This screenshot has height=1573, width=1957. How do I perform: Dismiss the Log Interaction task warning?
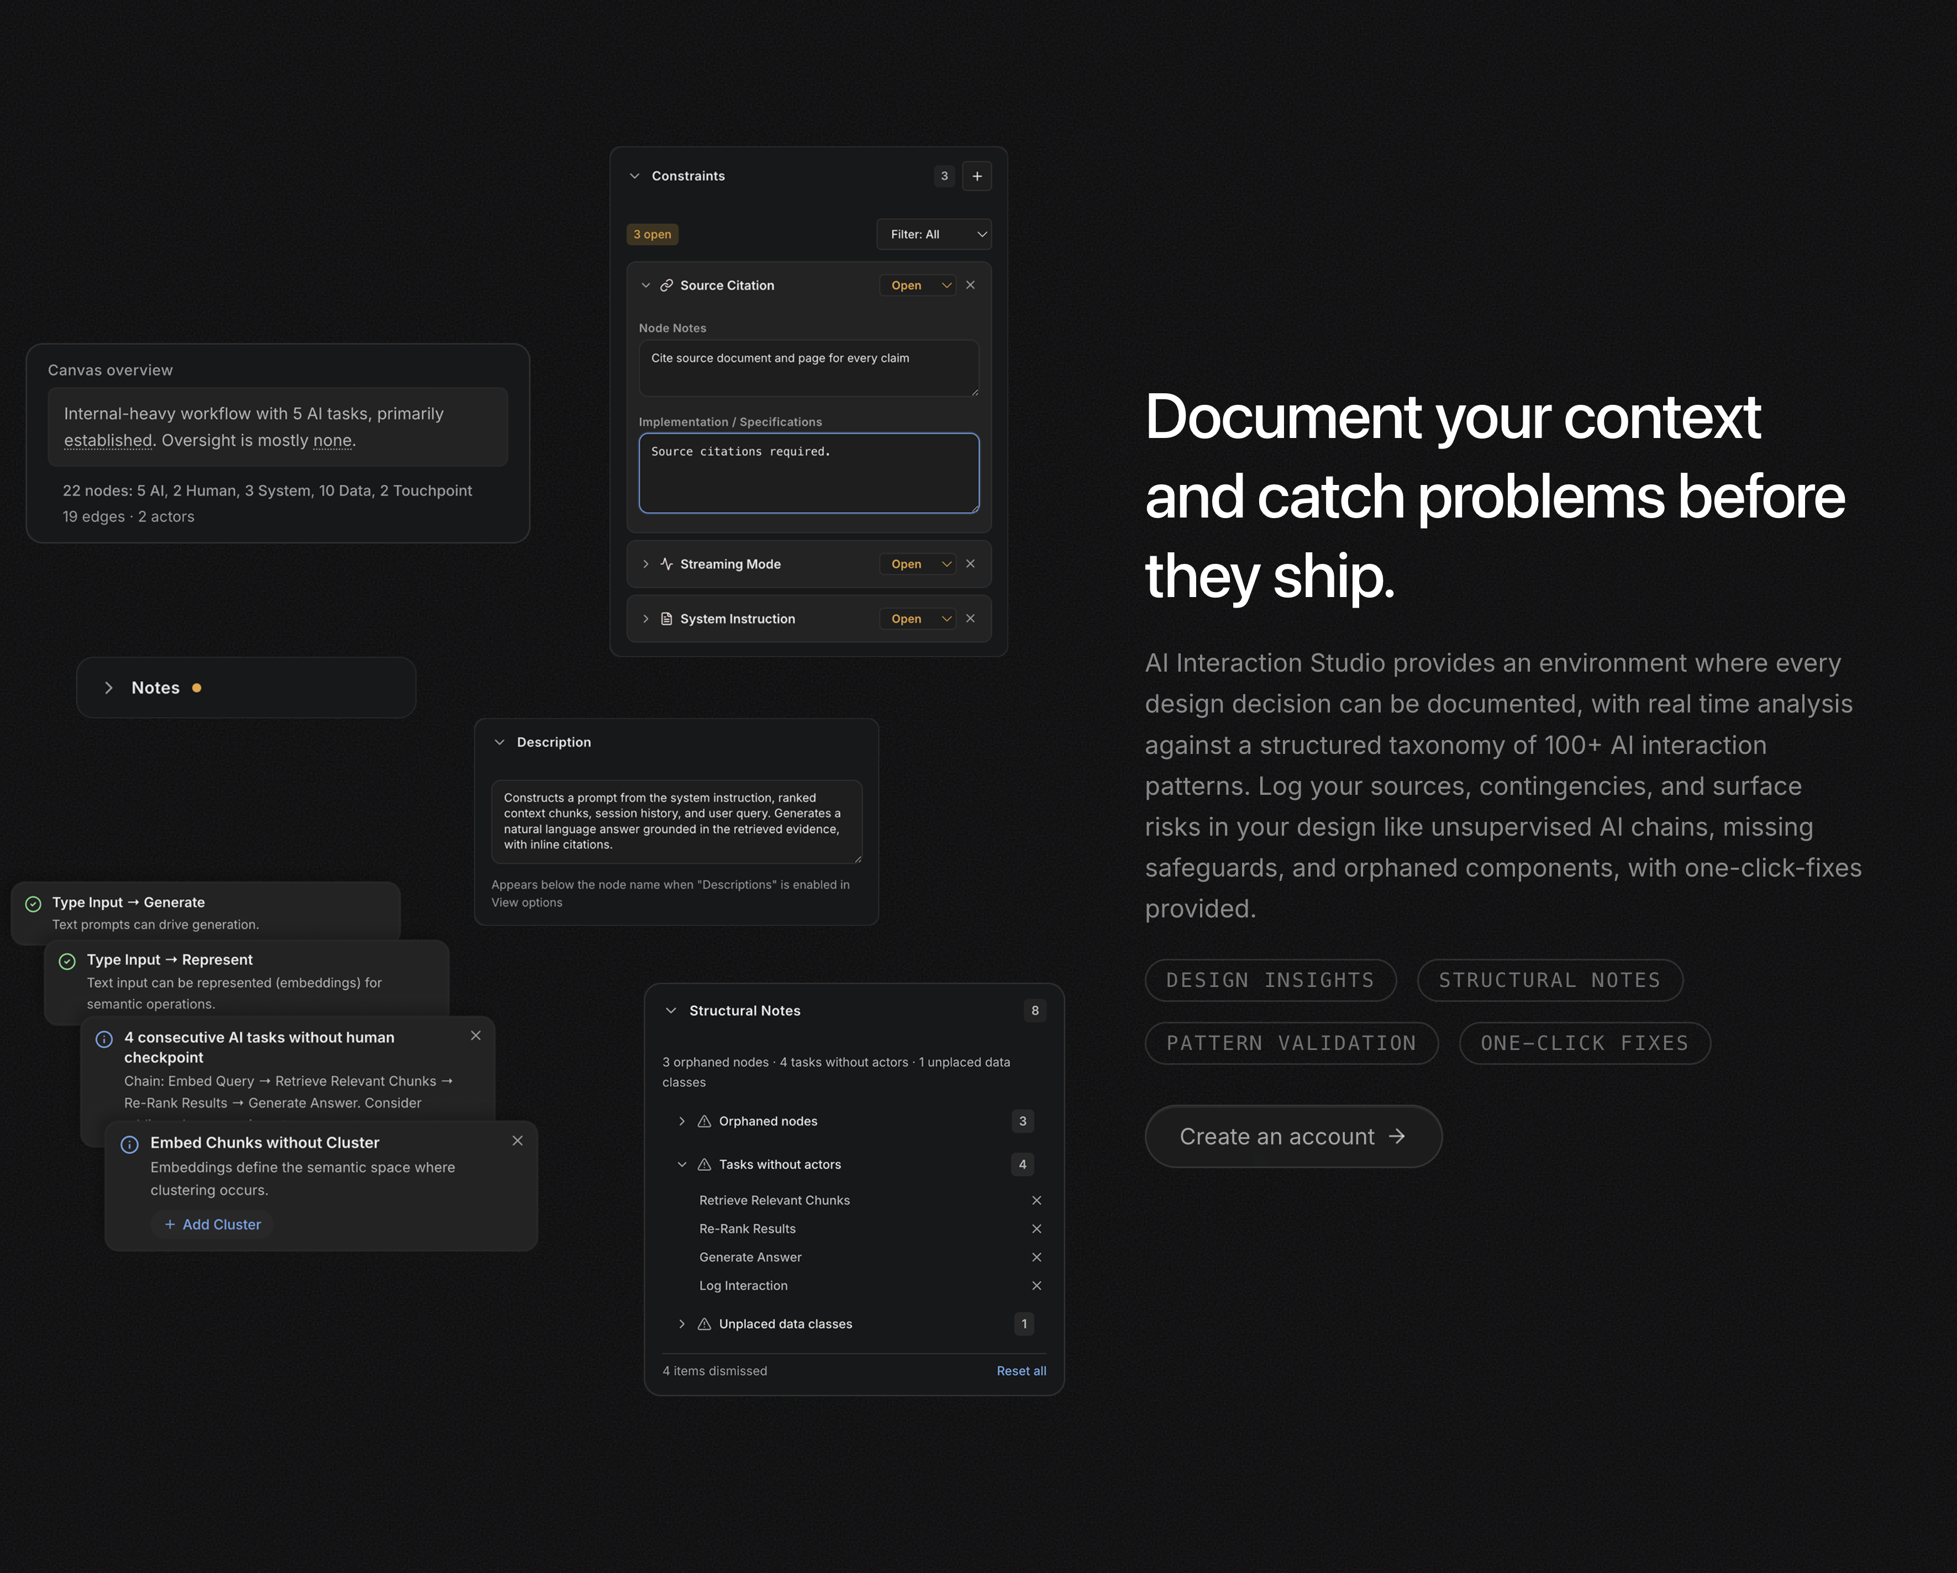pyautogui.click(x=1037, y=1285)
